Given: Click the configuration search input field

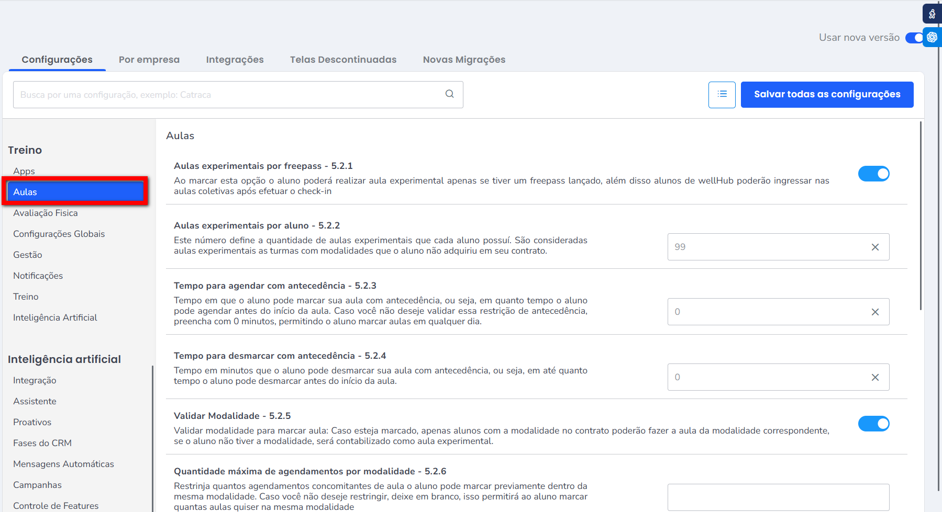Looking at the screenshot, I should 228,95.
